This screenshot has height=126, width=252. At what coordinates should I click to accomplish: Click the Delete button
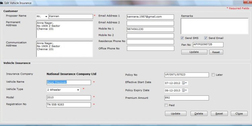click(x=199, y=114)
